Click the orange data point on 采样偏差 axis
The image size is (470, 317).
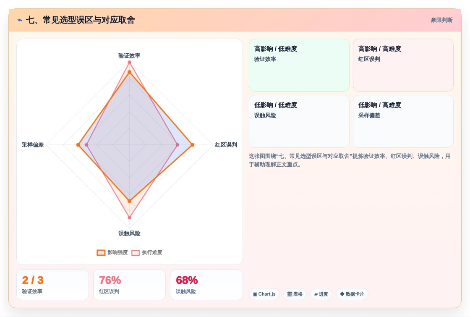click(x=78, y=145)
